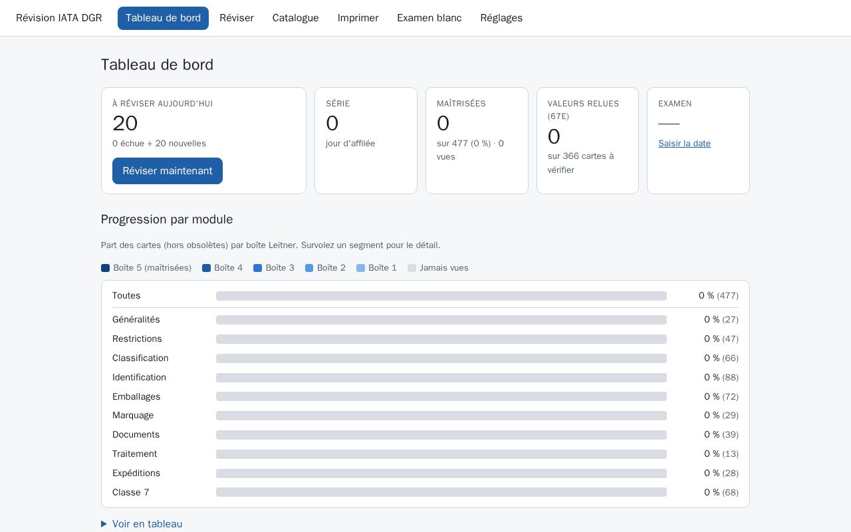This screenshot has height=532, width=851.
Task: Select the Tableau de bord tab
Action: point(163,18)
